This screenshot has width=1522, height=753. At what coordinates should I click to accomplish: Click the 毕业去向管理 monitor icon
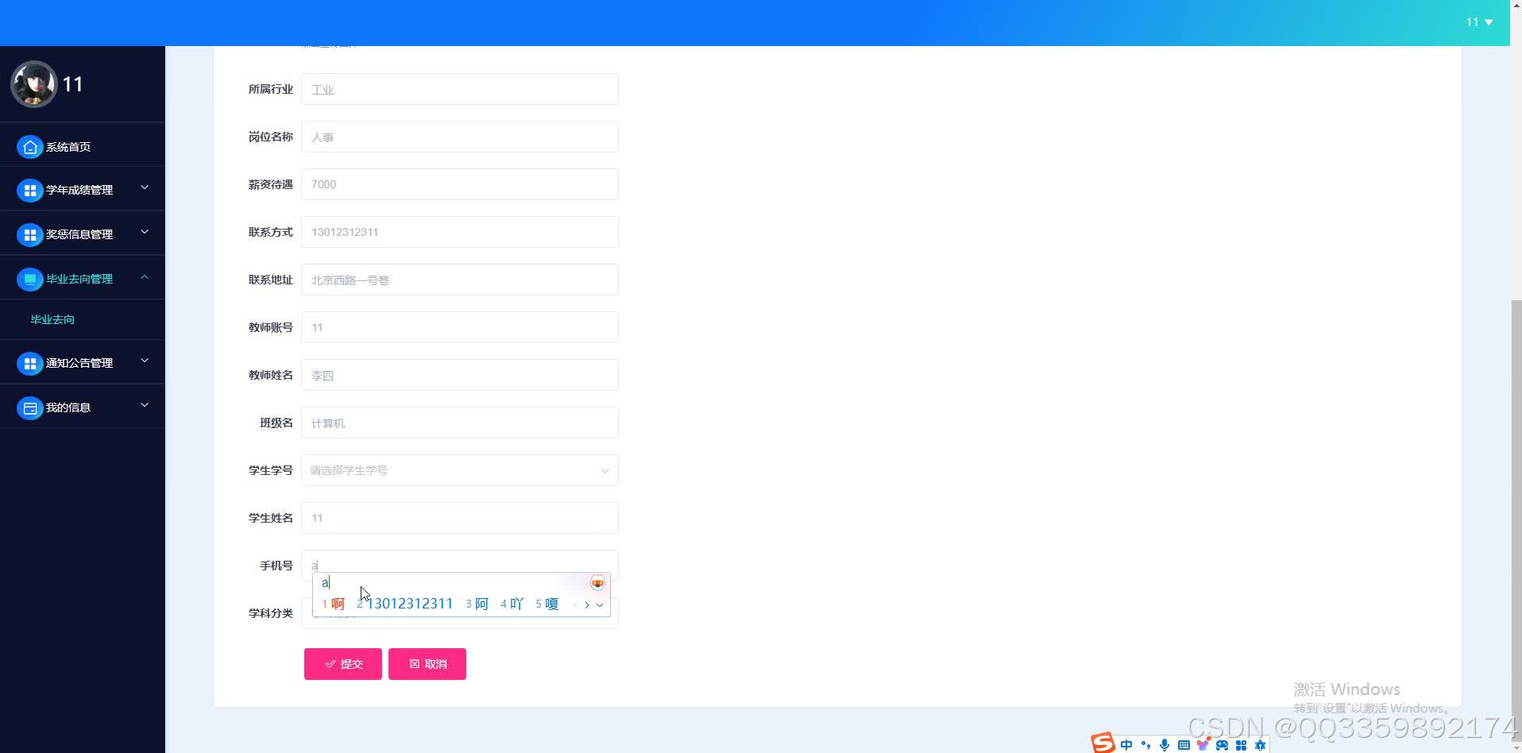[x=29, y=279]
